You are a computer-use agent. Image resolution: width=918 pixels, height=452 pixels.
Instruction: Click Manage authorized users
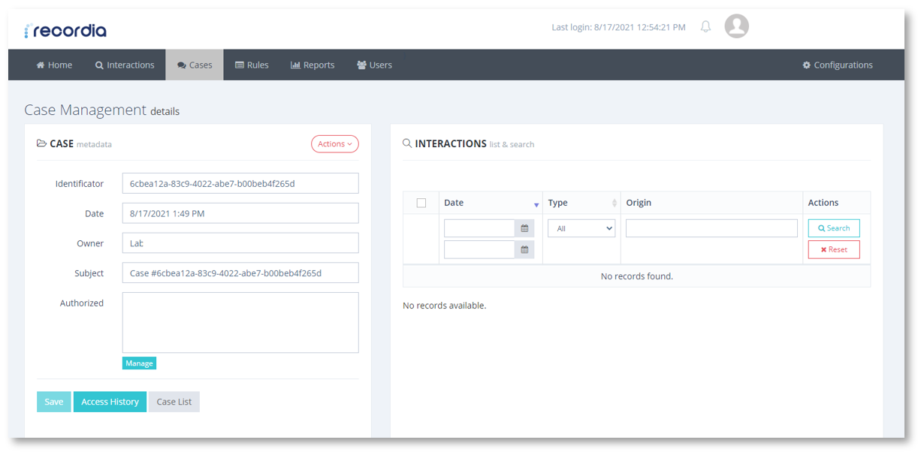coord(139,363)
